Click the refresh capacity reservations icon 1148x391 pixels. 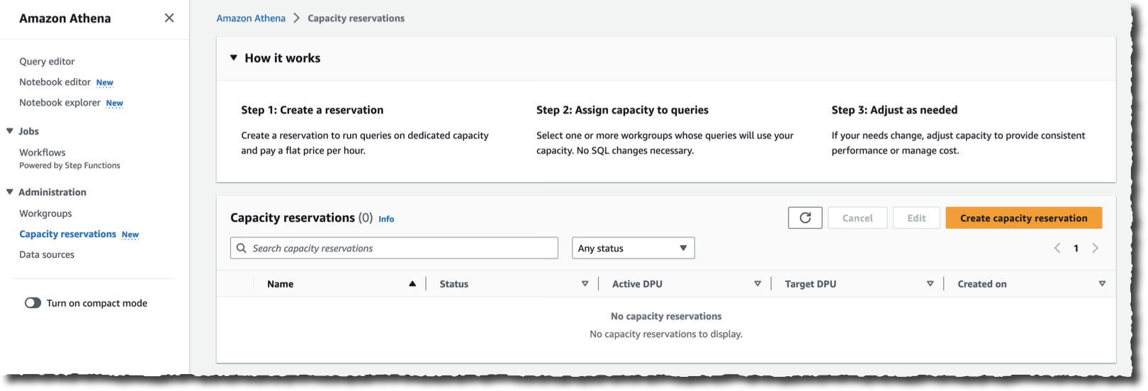pos(805,218)
